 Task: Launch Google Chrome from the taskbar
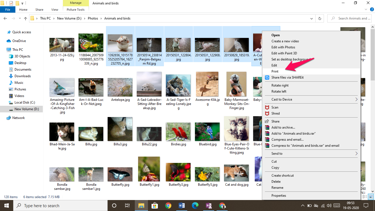pyautogui.click(x=168, y=205)
